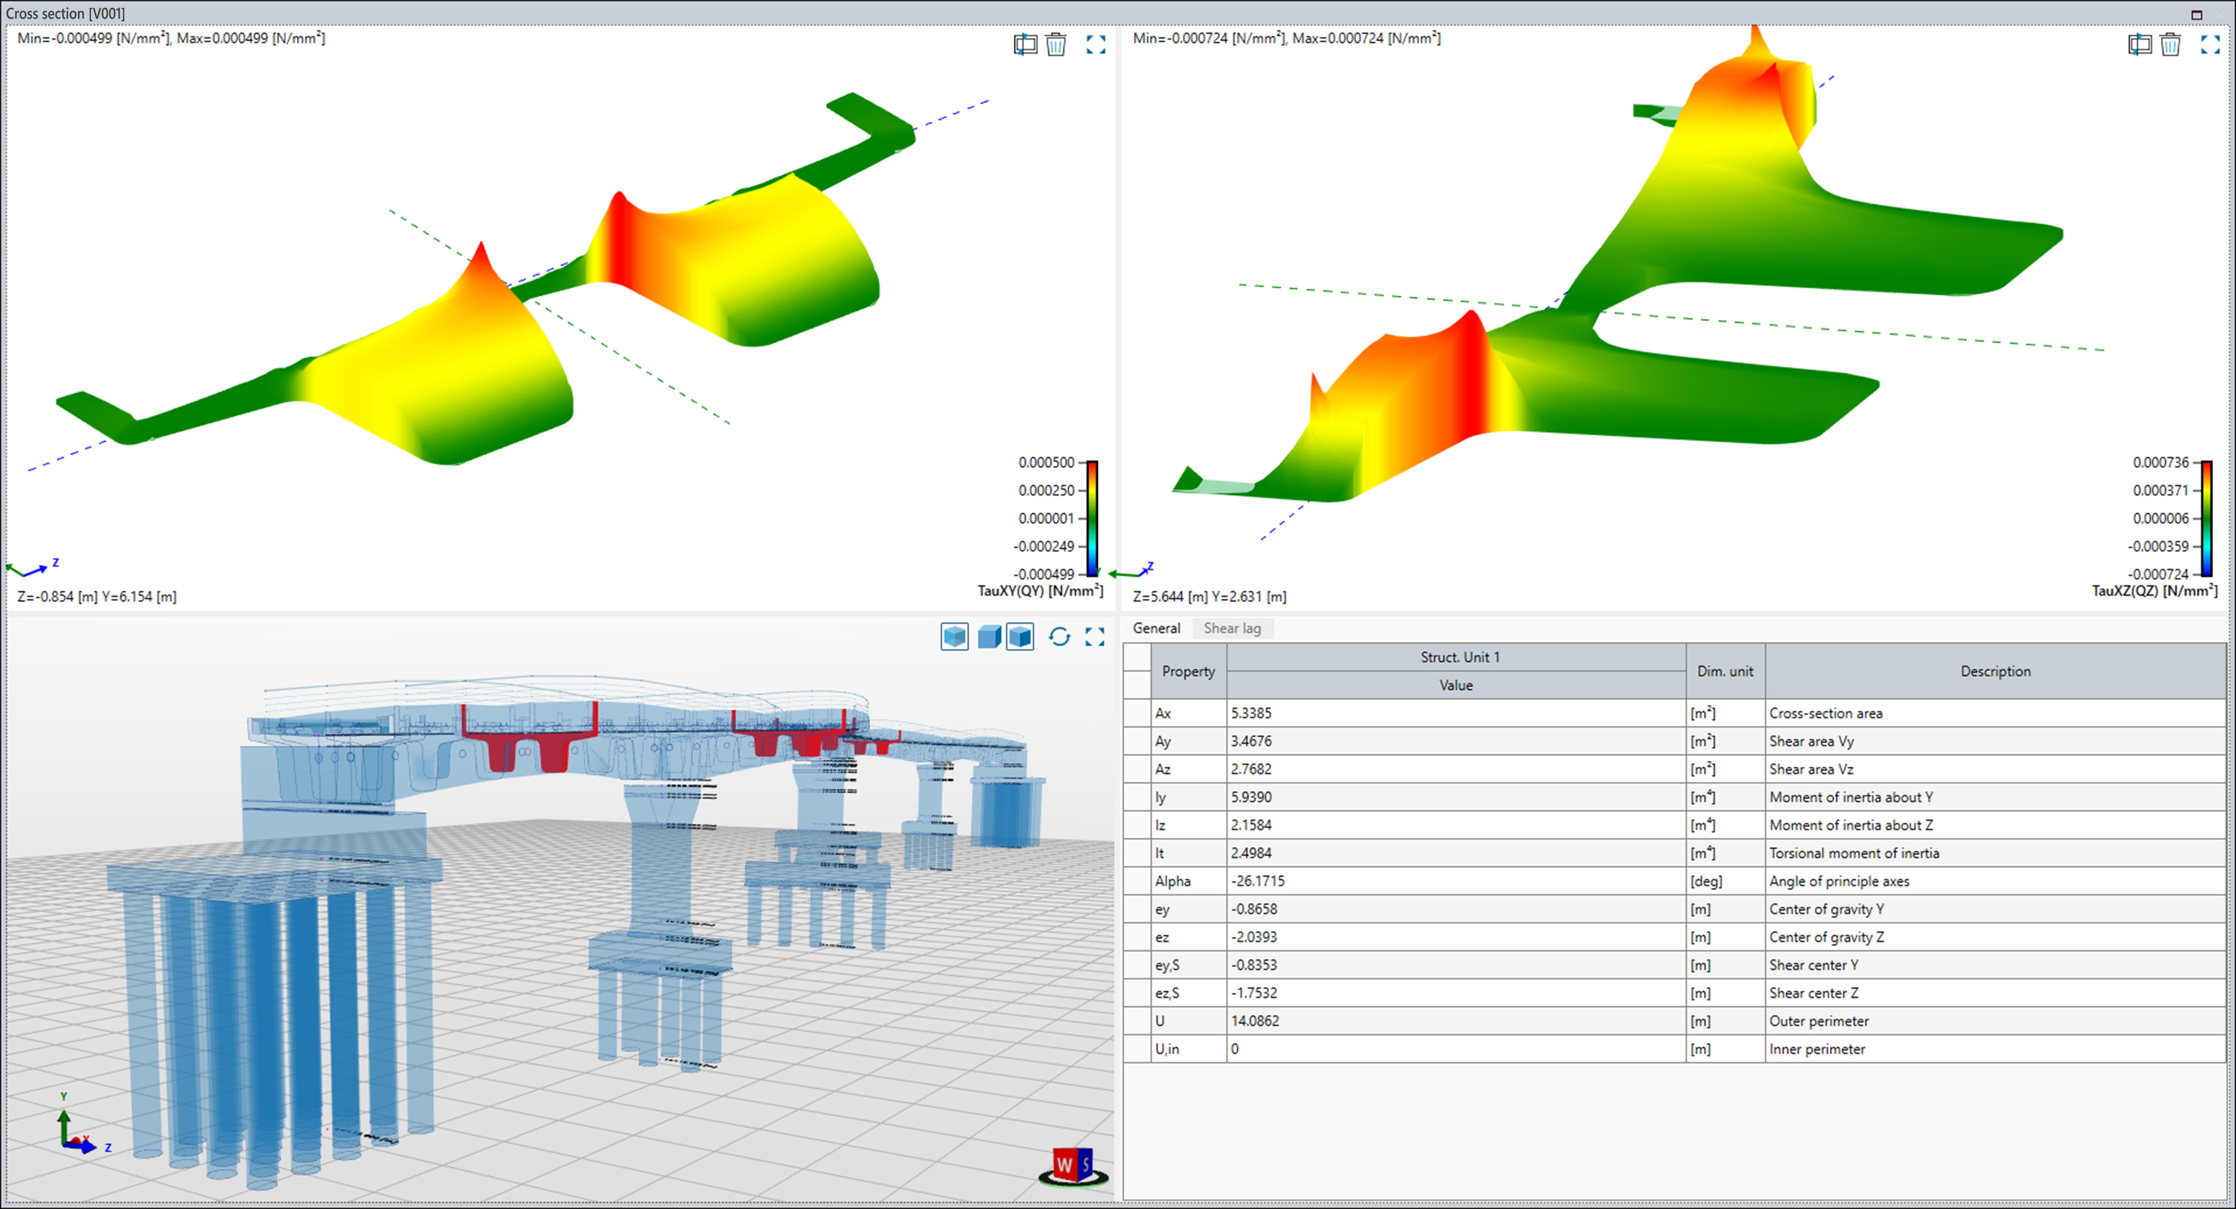Click the trash icon in the TauXY(QY) panel

coord(1055,44)
